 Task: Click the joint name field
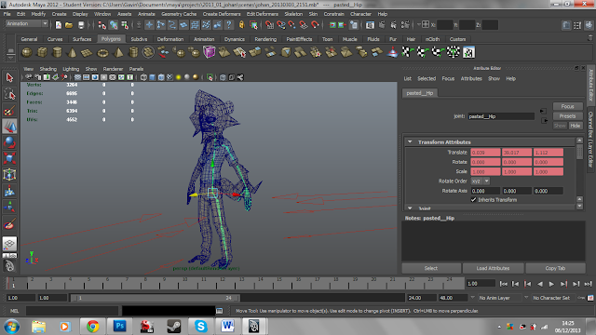click(x=501, y=116)
